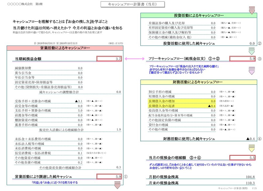Select the 投資活動によるキャッシュフロー green header
263x191 pixels.
[x=199, y=15]
